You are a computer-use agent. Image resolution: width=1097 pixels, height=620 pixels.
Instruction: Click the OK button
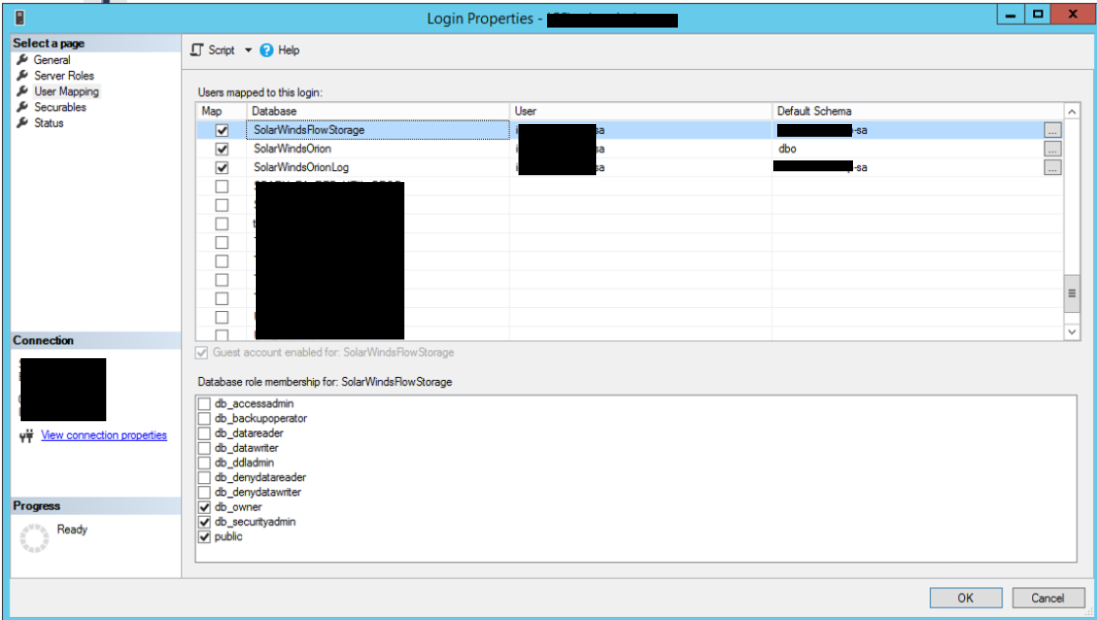pyautogui.click(x=965, y=597)
